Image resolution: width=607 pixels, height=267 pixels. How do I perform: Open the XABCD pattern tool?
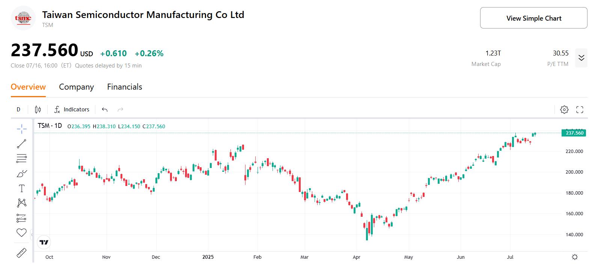point(21,202)
